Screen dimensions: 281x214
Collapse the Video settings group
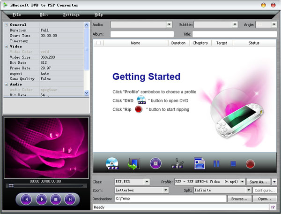(6, 46)
